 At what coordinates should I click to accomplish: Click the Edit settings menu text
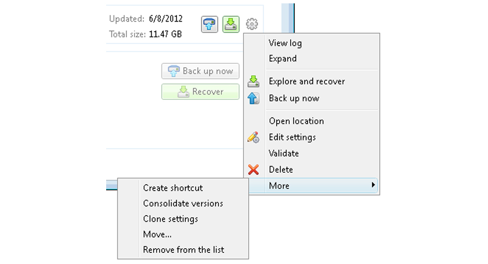coord(293,137)
